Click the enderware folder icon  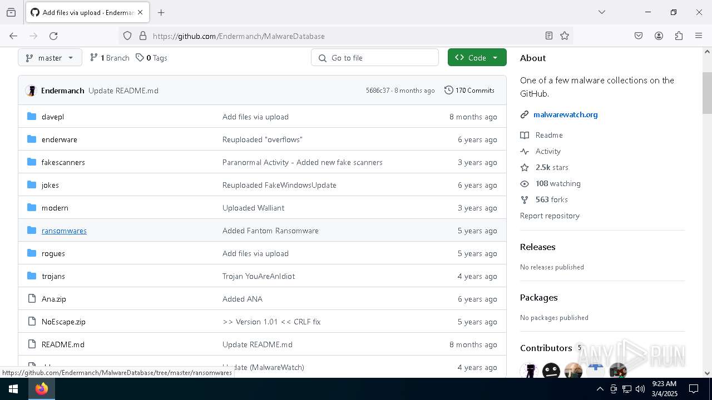(x=32, y=139)
